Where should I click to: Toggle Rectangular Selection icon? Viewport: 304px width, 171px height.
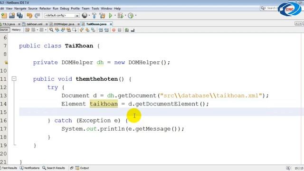(x=75, y=30)
